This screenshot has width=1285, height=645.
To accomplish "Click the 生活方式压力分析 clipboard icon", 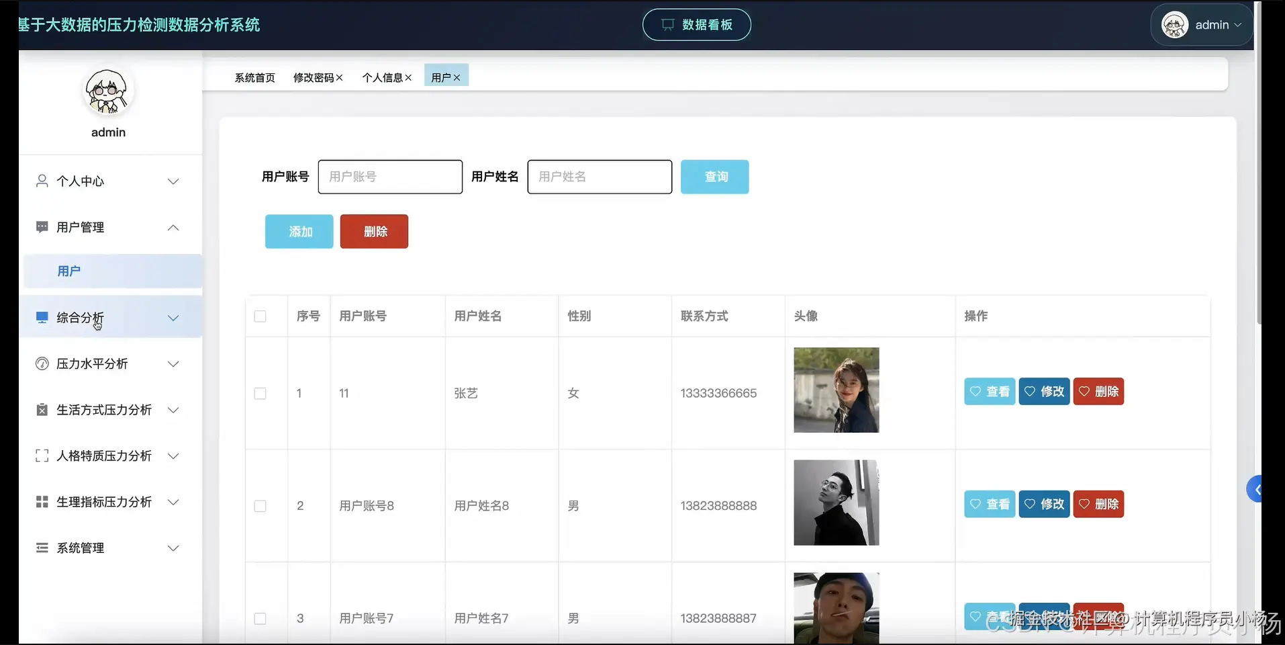I will point(42,410).
